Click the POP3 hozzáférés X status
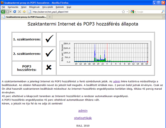This screenshot has width=166, height=128. [x=49, y=68]
